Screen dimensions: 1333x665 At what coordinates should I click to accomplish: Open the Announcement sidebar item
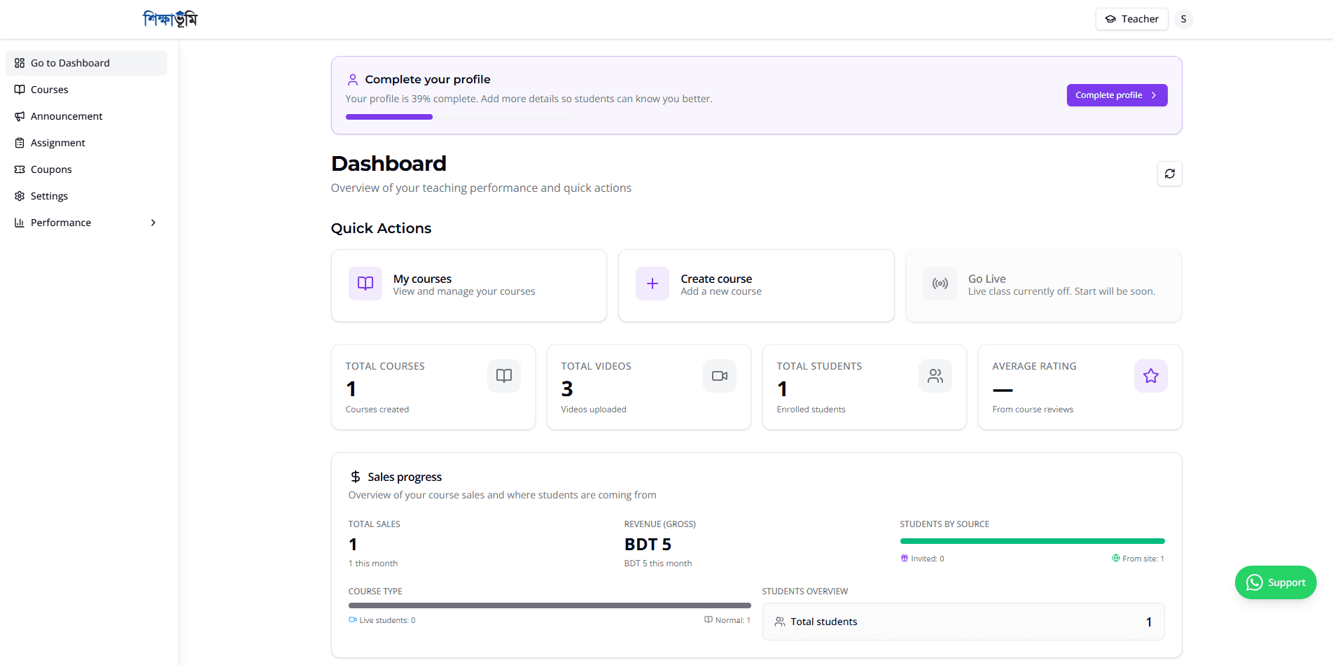(87, 116)
